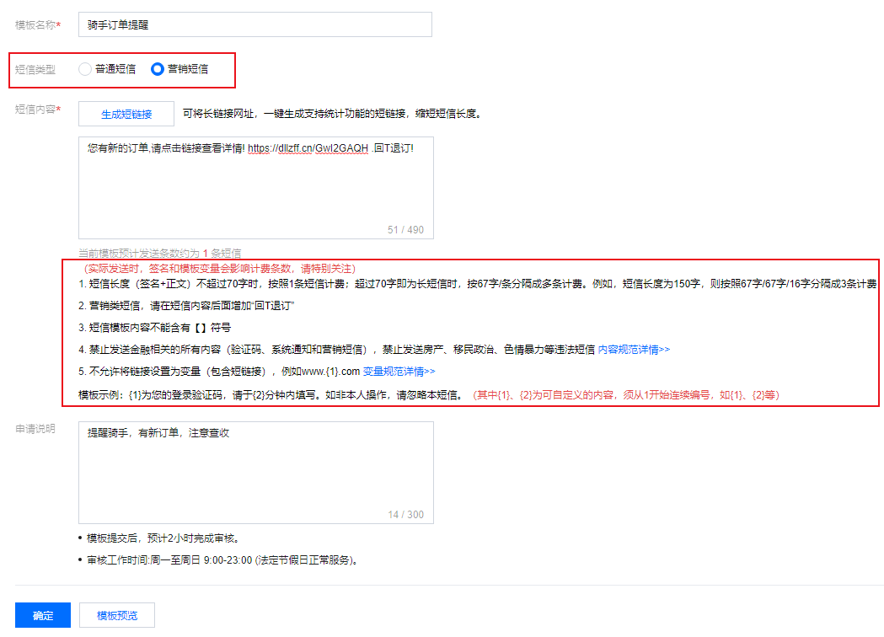Focus the 申请说明 text area
The height and width of the screenshot is (637, 884).
256,473
